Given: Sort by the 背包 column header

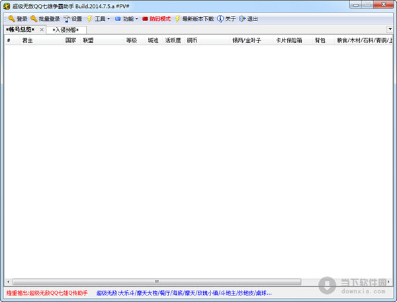Looking at the screenshot, I should click(x=323, y=40).
